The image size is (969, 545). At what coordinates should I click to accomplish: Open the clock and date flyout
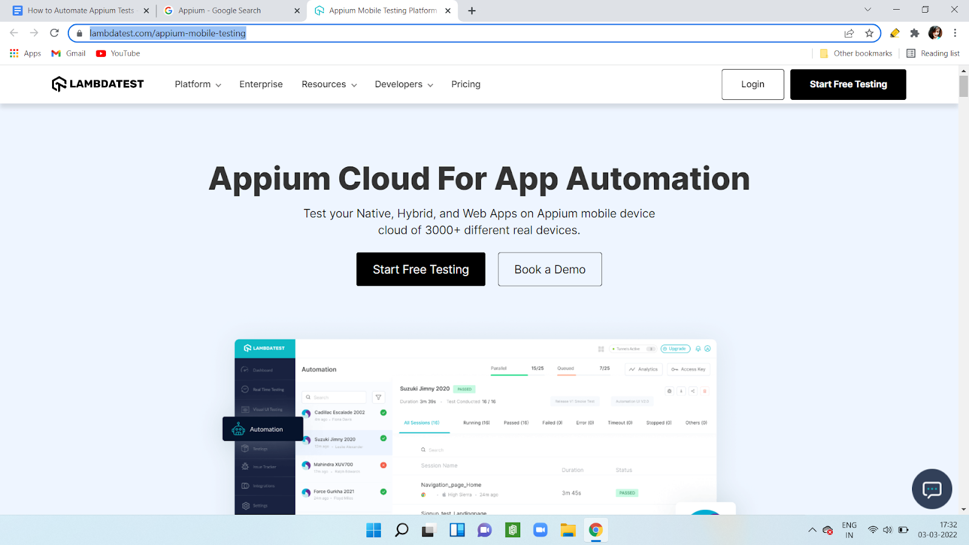click(938, 530)
